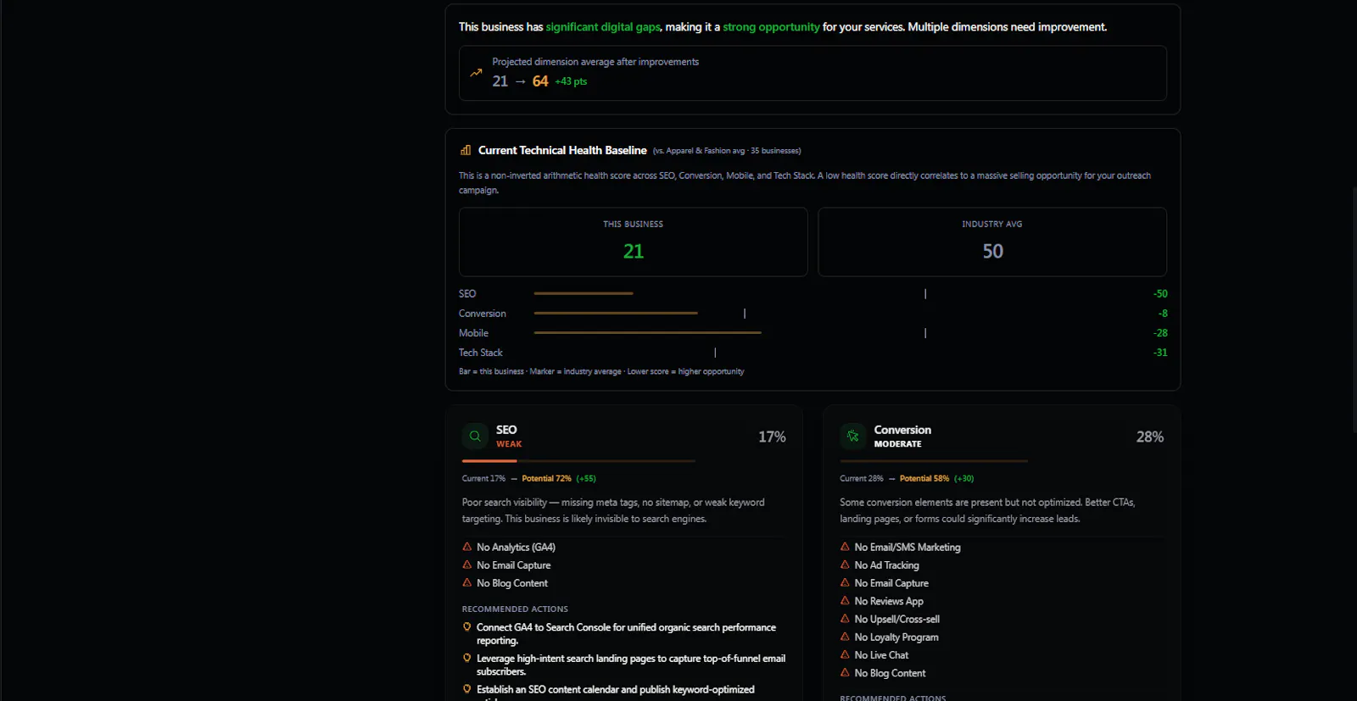
Task: Click the chart legend 'Bar = this business' text
Action: point(492,371)
